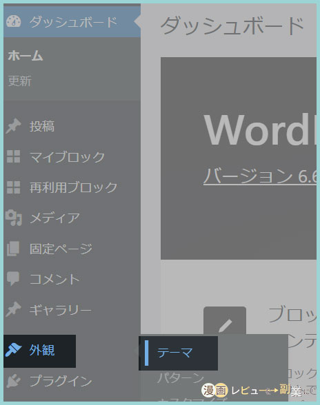Viewport: 320px width, 405px height.
Task: Click the plug icon beside プラグイン
Action: point(14,381)
